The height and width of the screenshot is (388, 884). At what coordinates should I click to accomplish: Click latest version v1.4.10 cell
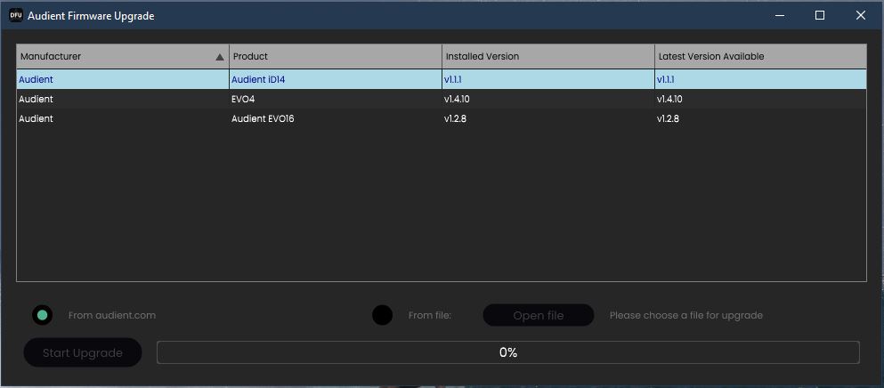click(x=760, y=100)
